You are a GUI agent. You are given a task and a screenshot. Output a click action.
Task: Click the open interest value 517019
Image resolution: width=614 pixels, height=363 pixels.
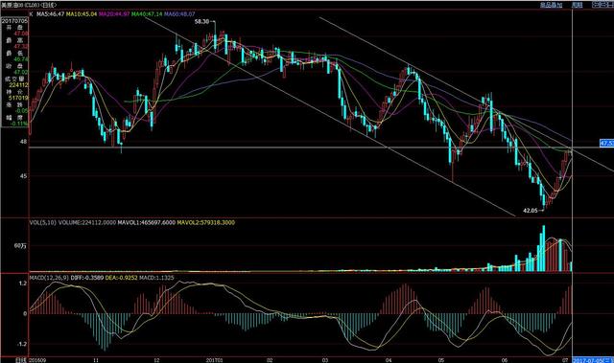(18, 98)
